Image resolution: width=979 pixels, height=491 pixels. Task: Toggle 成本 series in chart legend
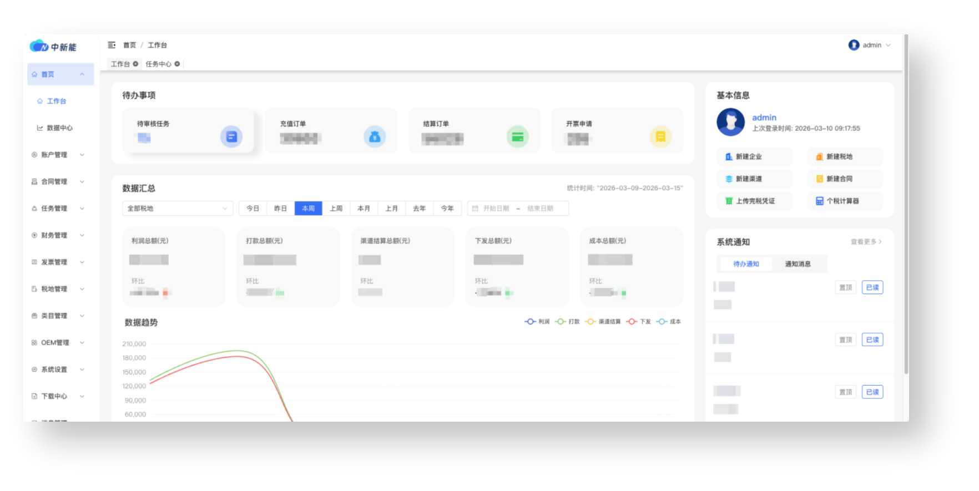pos(668,321)
